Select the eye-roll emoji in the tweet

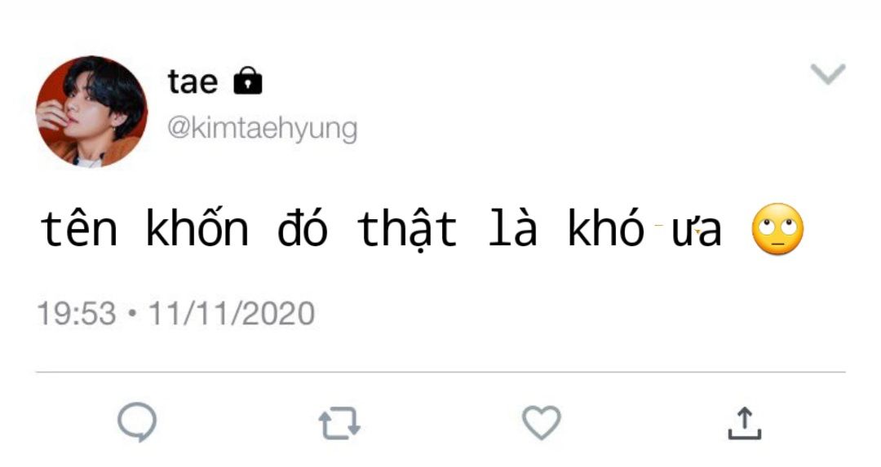(777, 229)
